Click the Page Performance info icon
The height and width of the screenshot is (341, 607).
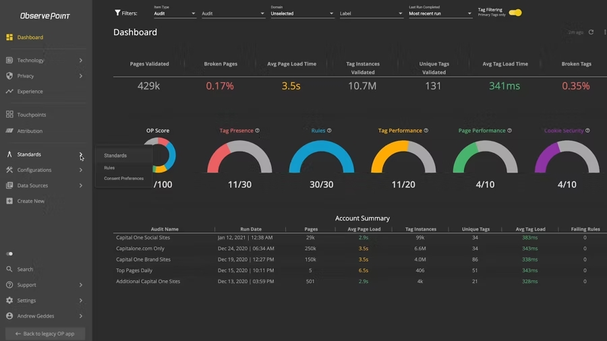[509, 130]
